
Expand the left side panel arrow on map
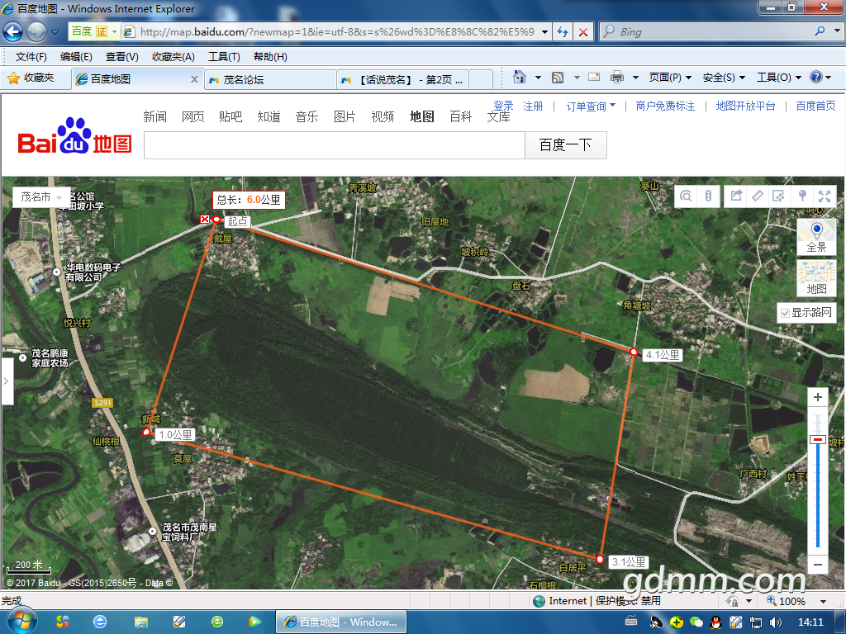coord(7,381)
